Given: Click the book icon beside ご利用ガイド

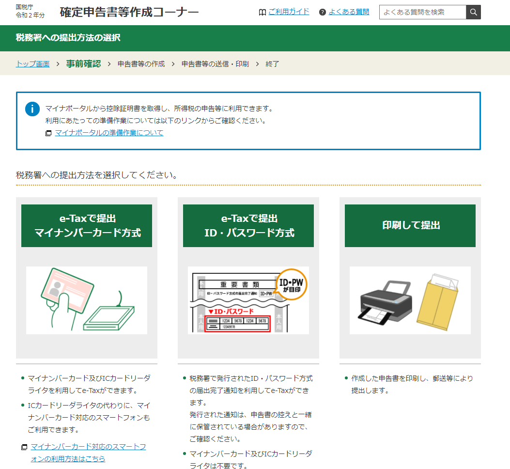Looking at the screenshot, I should tap(262, 13).
